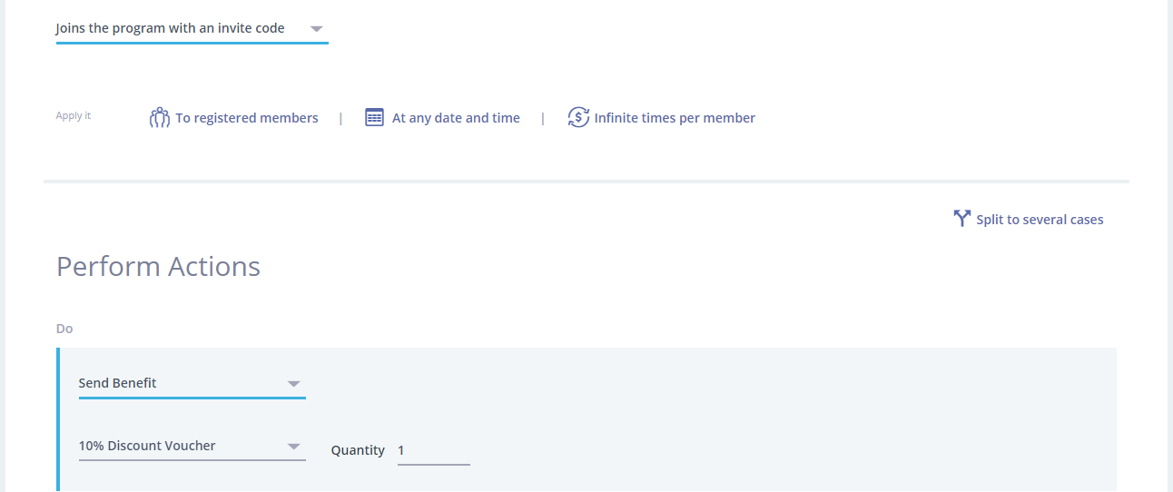
Task: Click the split arrows icon
Action: pos(962,219)
